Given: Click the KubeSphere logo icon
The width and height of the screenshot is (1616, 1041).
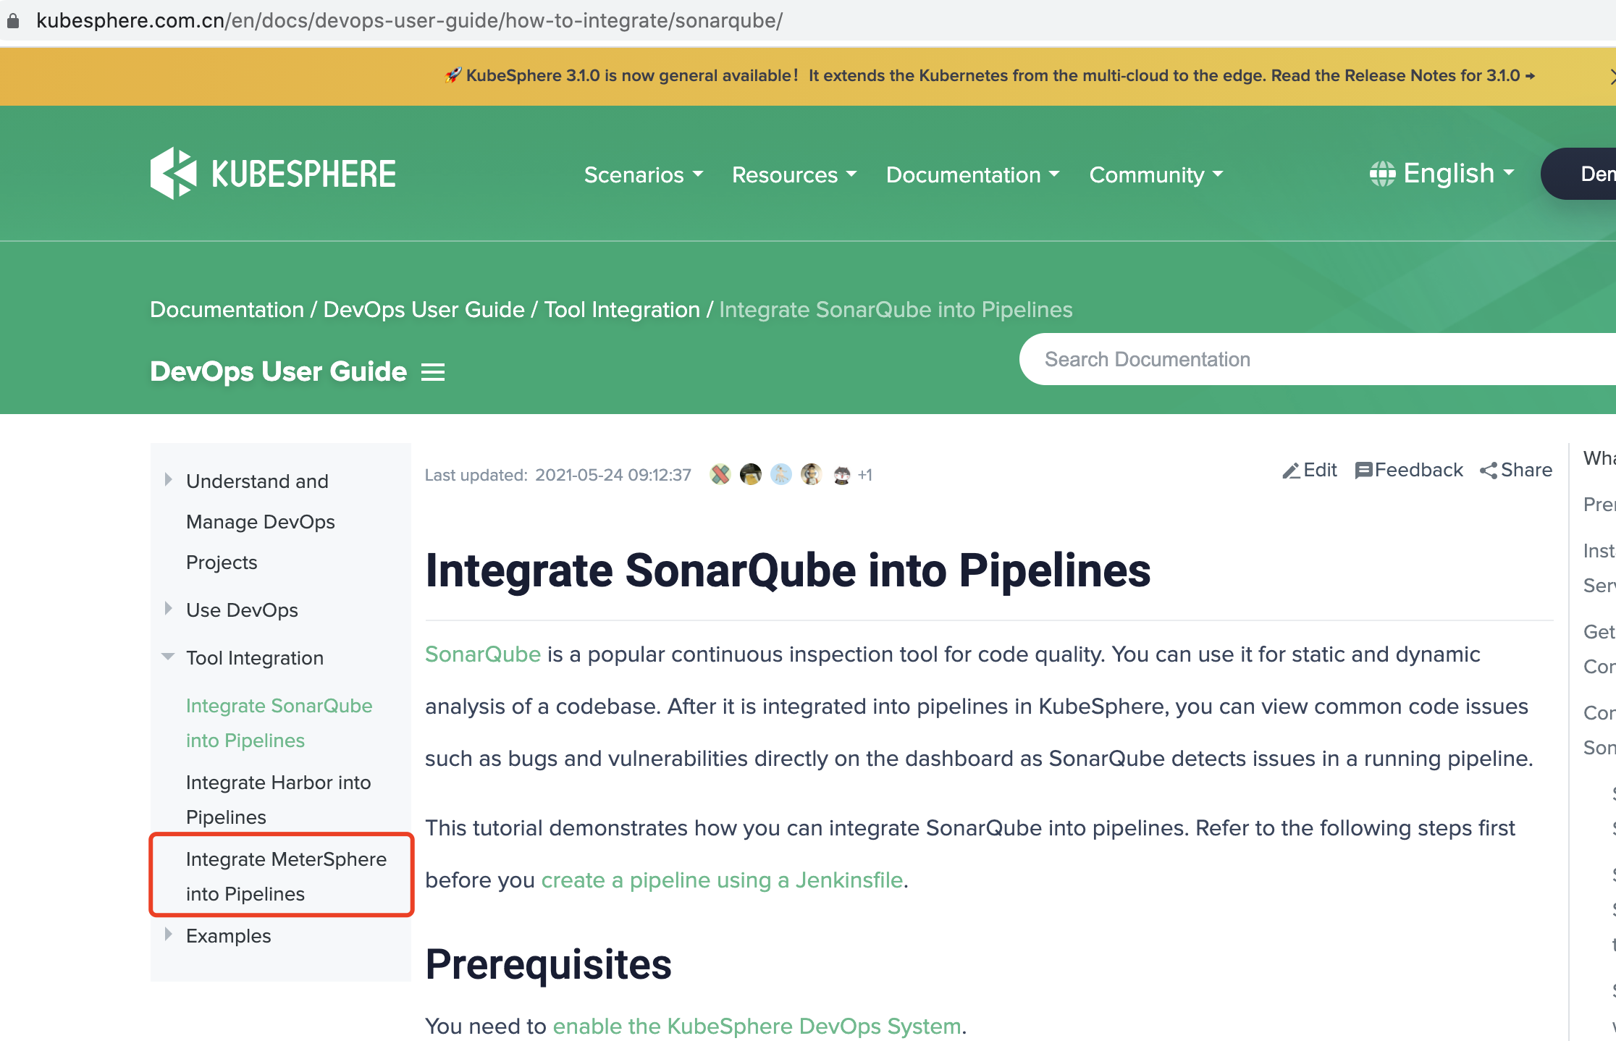Looking at the screenshot, I should (x=173, y=173).
